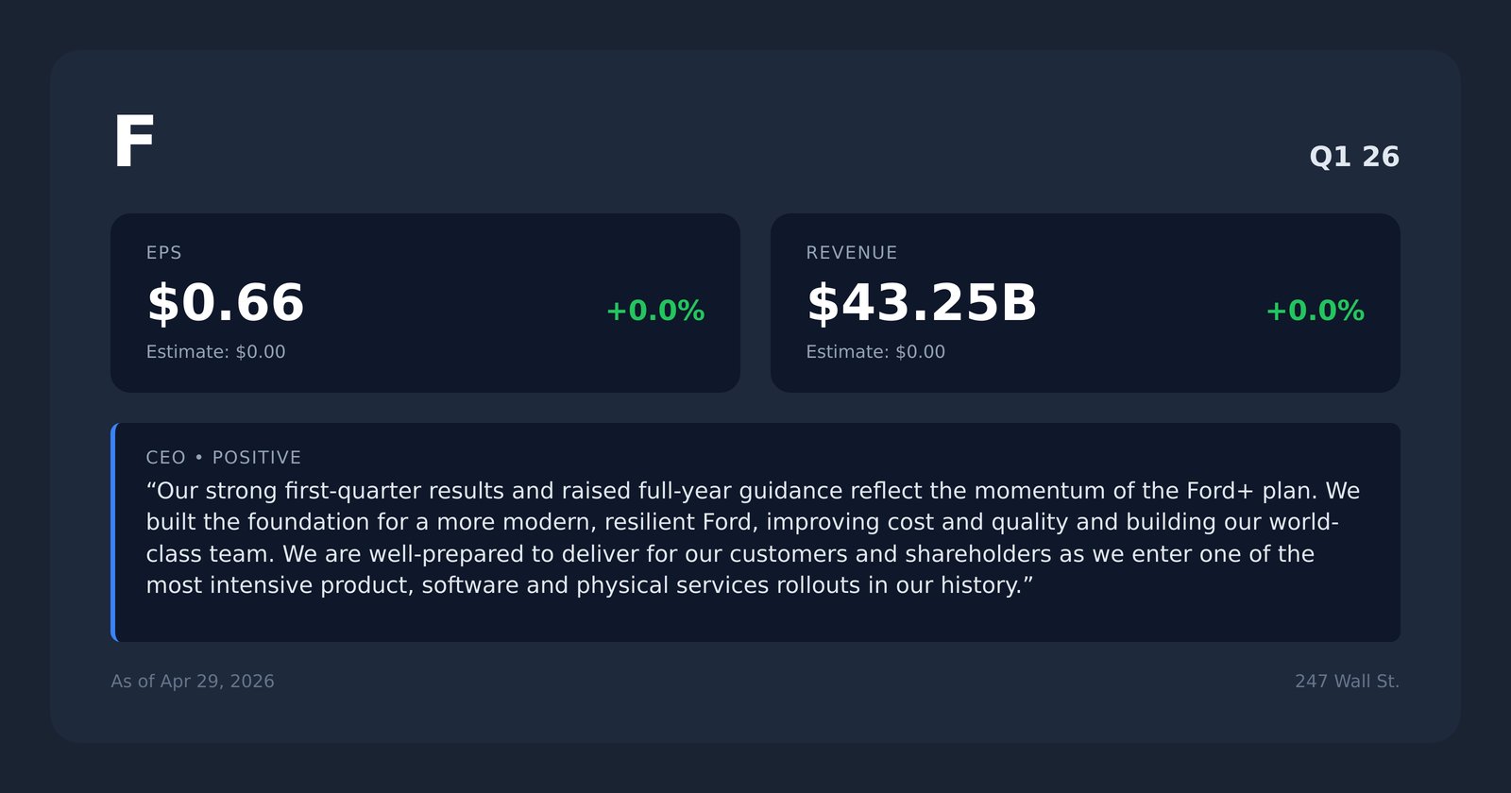Click the $43.25B revenue value
The height and width of the screenshot is (793, 1511).
tap(922, 303)
